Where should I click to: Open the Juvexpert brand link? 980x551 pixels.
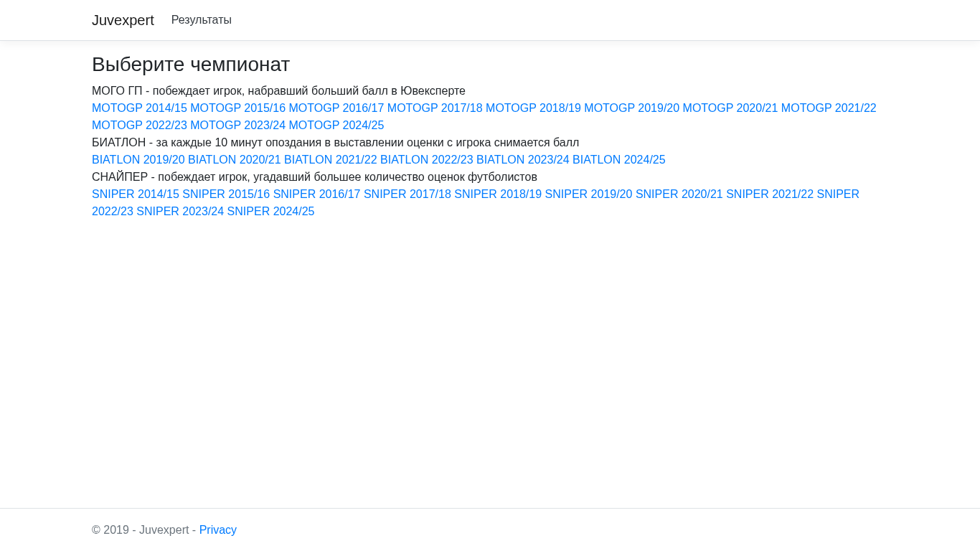click(123, 20)
